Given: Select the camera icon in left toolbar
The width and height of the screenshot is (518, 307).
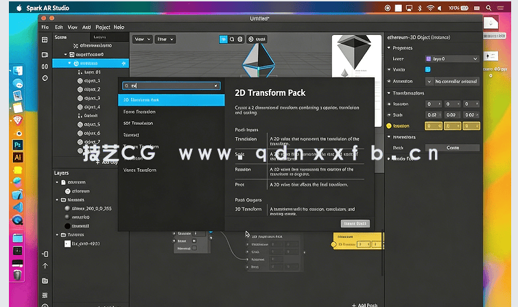Looking at the screenshot, I should tap(45, 53).
